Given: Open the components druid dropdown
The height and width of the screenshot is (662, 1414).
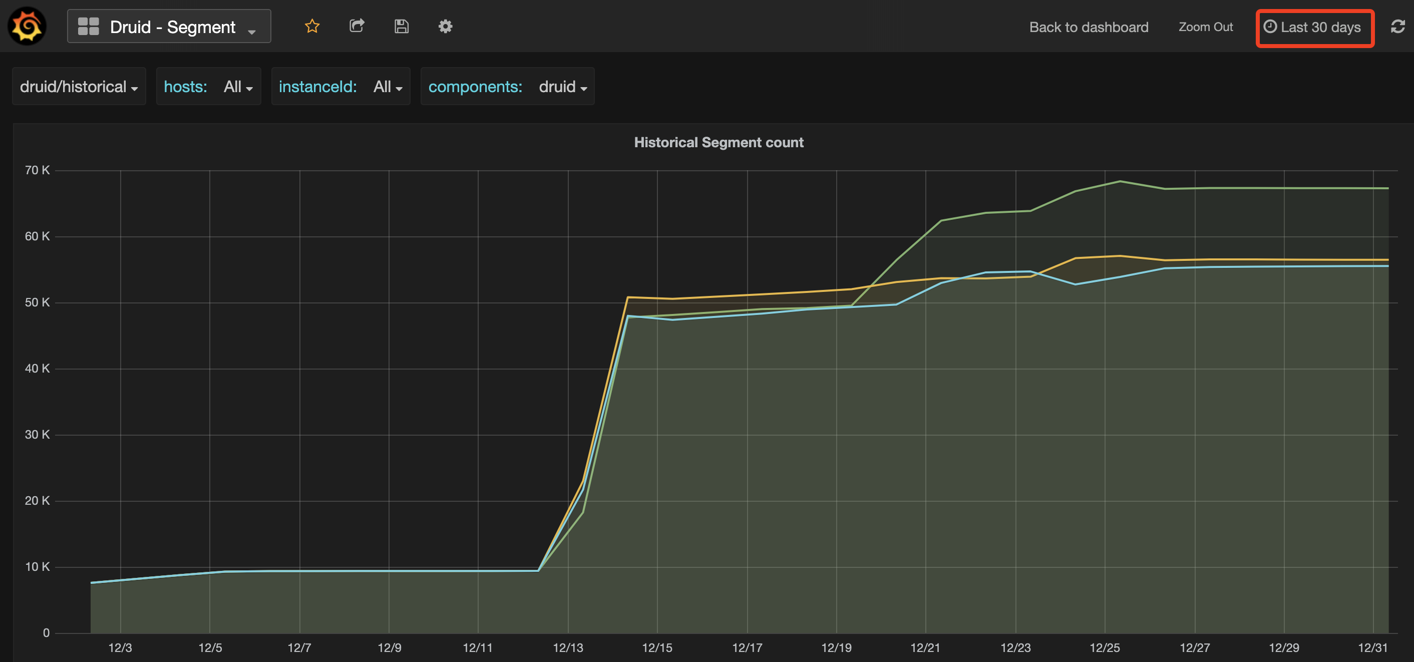Looking at the screenshot, I should pos(563,86).
